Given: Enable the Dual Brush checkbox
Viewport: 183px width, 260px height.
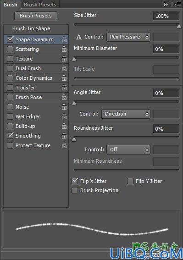Looking at the screenshot, I should pyautogui.click(x=10, y=68).
